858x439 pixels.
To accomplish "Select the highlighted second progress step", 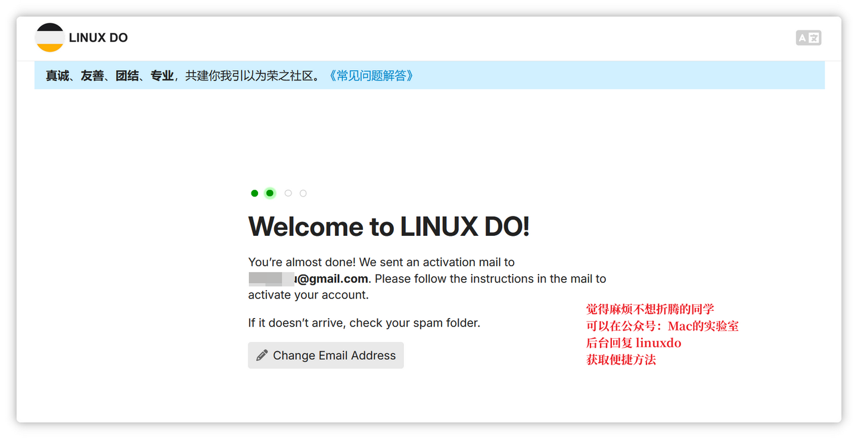I will (270, 193).
